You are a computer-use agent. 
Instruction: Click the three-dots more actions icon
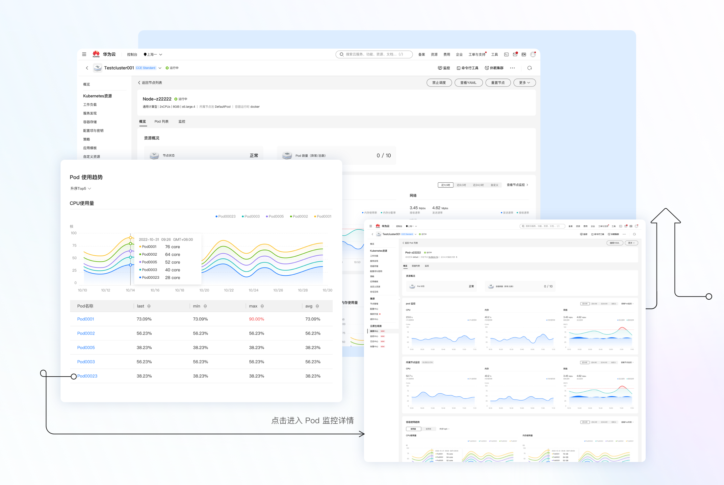tap(512, 68)
